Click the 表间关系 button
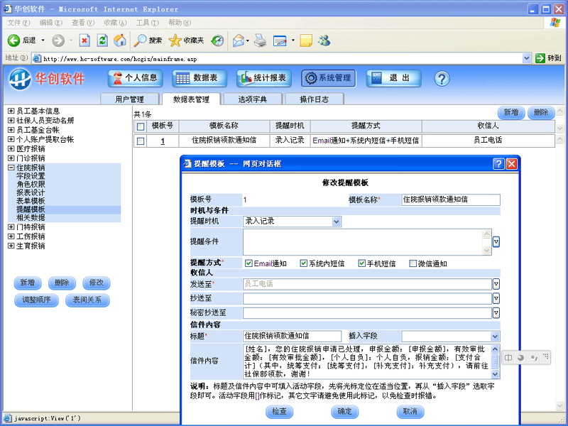 [x=87, y=300]
